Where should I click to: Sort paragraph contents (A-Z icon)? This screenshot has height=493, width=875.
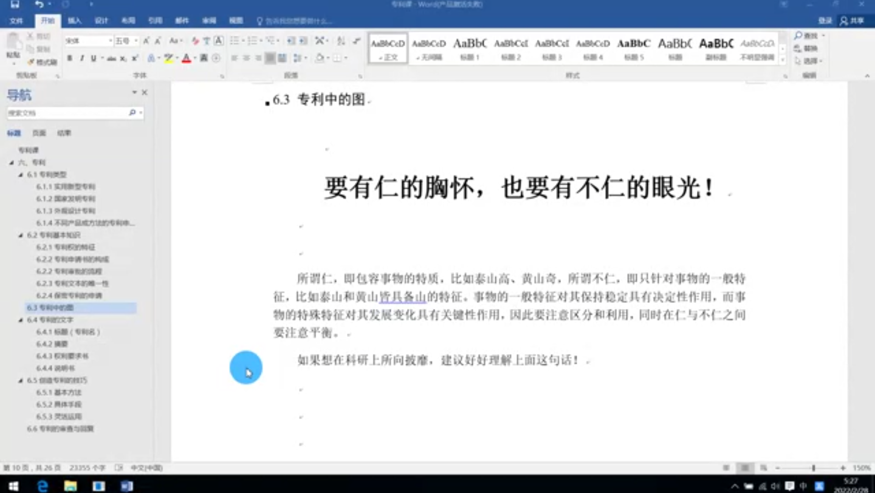(341, 41)
